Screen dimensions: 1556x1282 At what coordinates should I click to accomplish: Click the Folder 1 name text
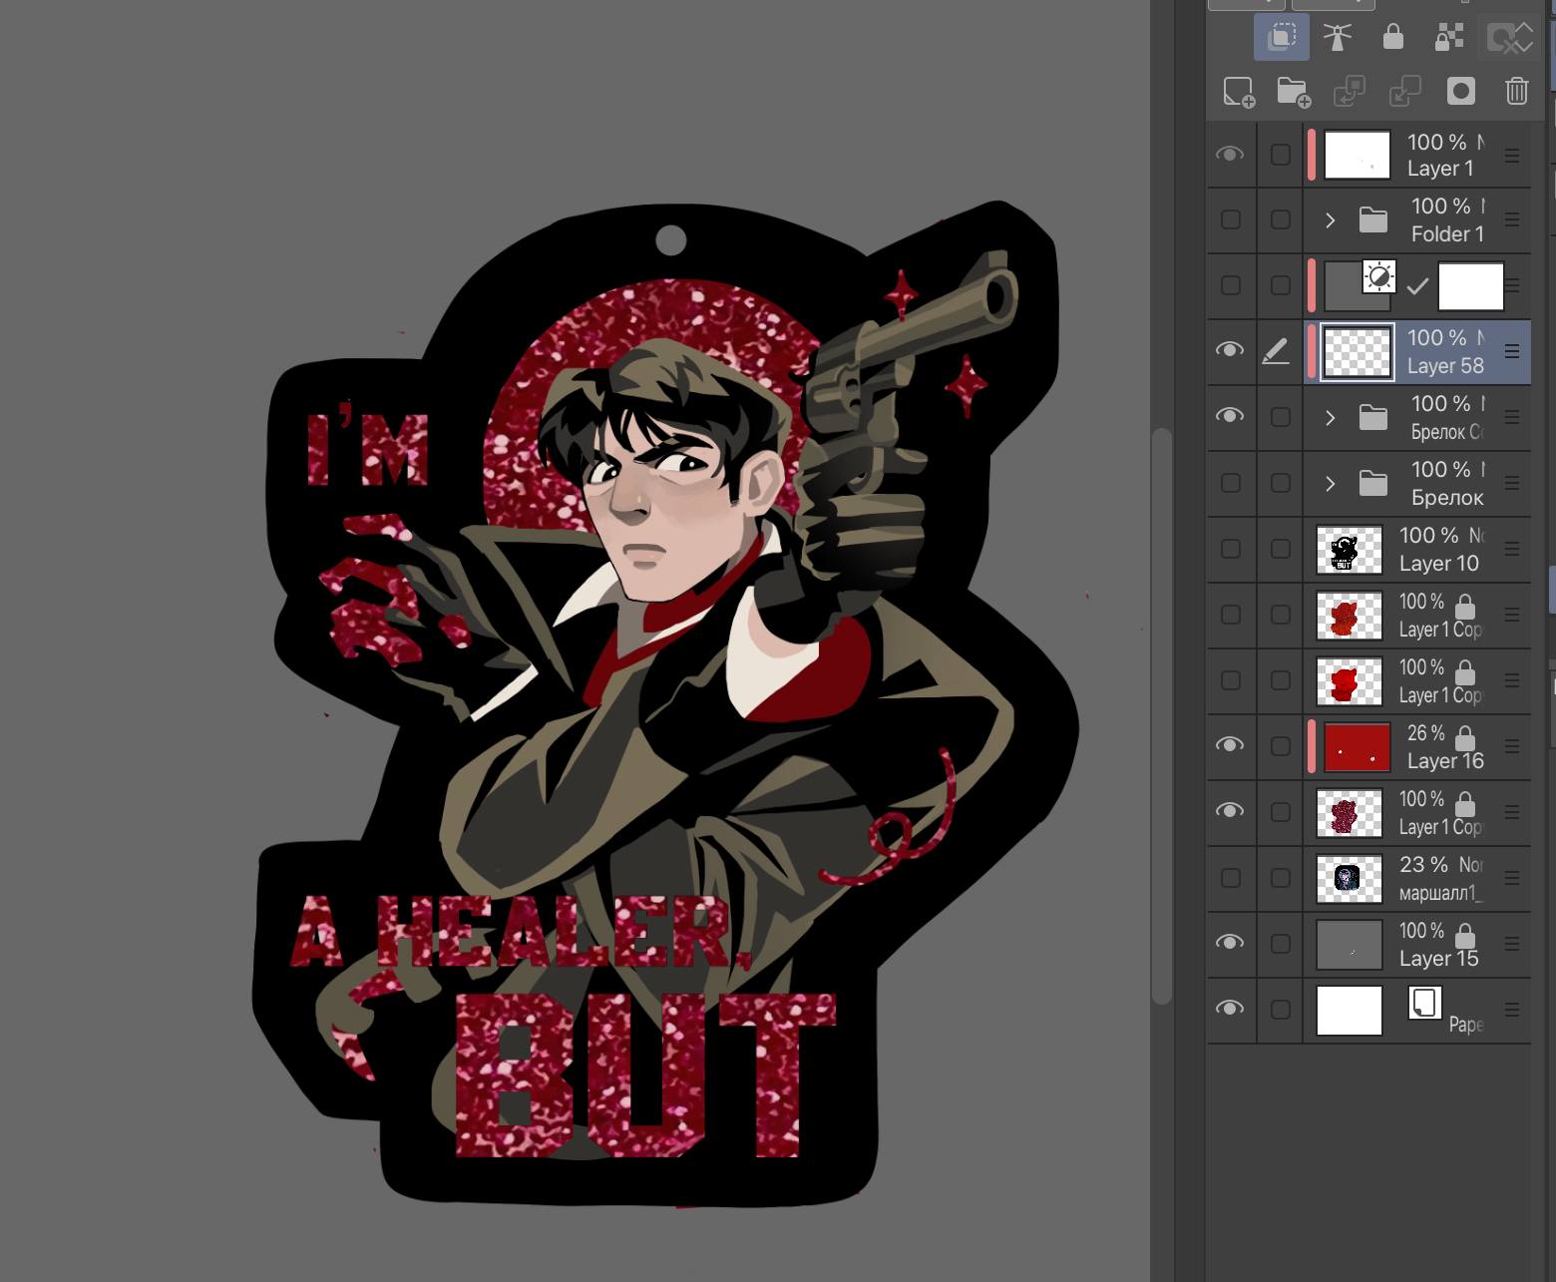(1447, 234)
